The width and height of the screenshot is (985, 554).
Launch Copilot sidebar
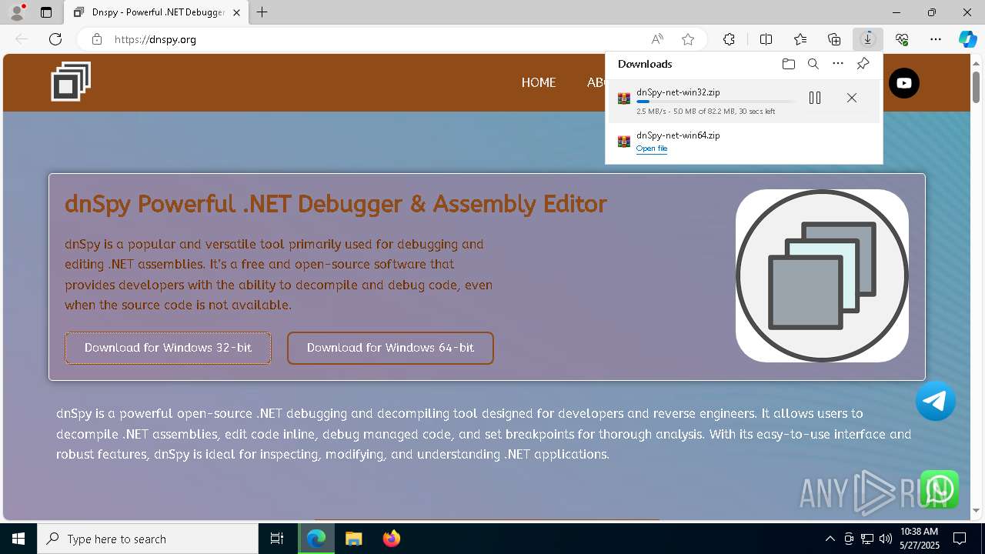coord(967,39)
